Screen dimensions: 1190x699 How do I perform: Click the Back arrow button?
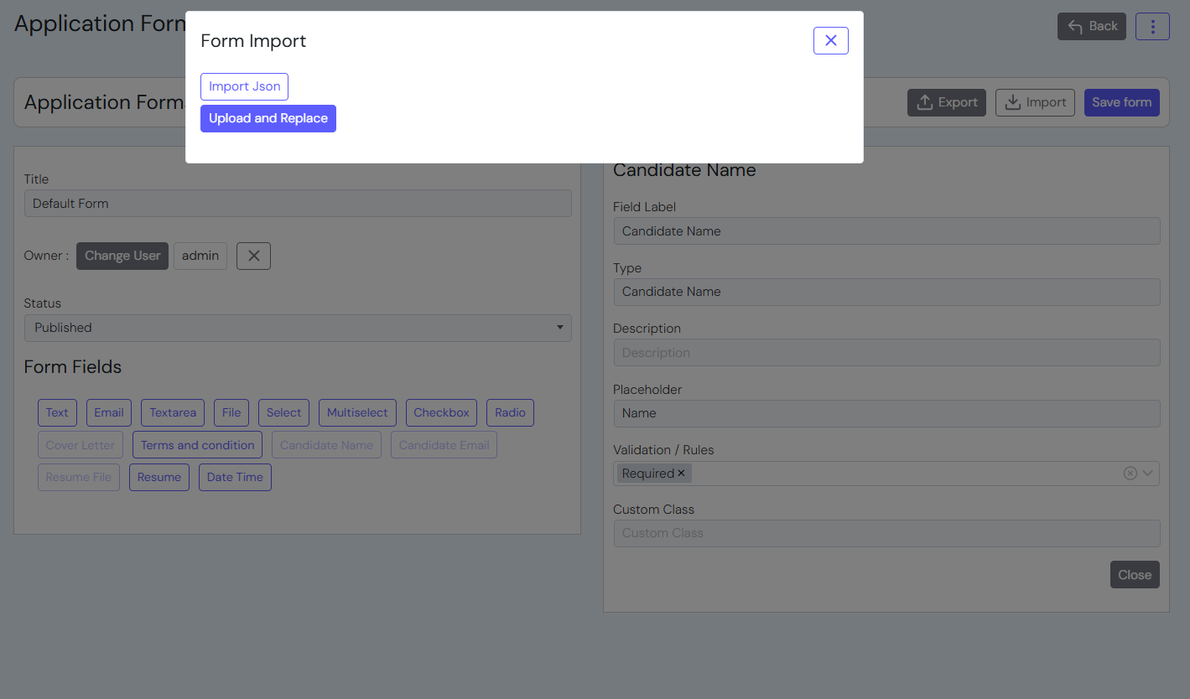click(x=1091, y=26)
